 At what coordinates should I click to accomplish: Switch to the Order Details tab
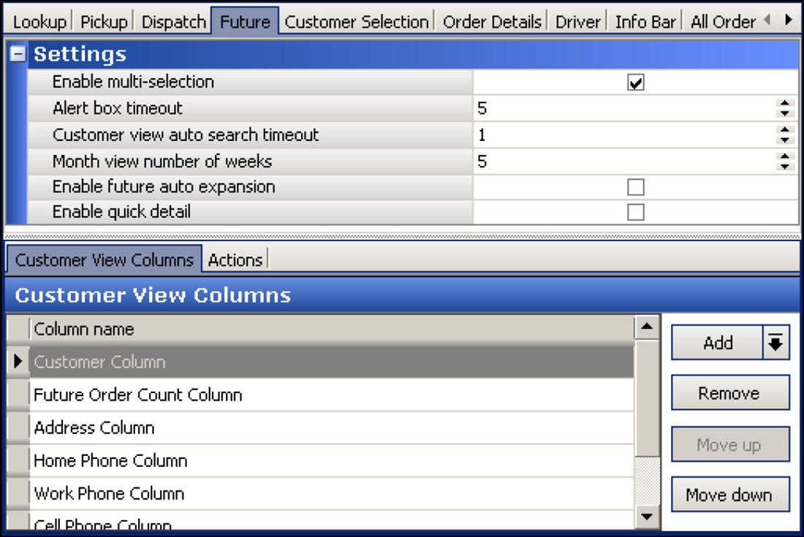[x=490, y=21]
